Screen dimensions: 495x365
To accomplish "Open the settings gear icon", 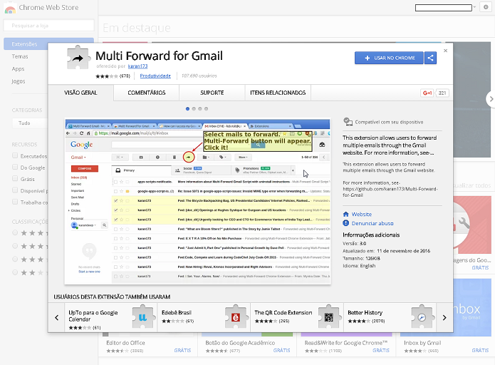I will coord(486,7).
